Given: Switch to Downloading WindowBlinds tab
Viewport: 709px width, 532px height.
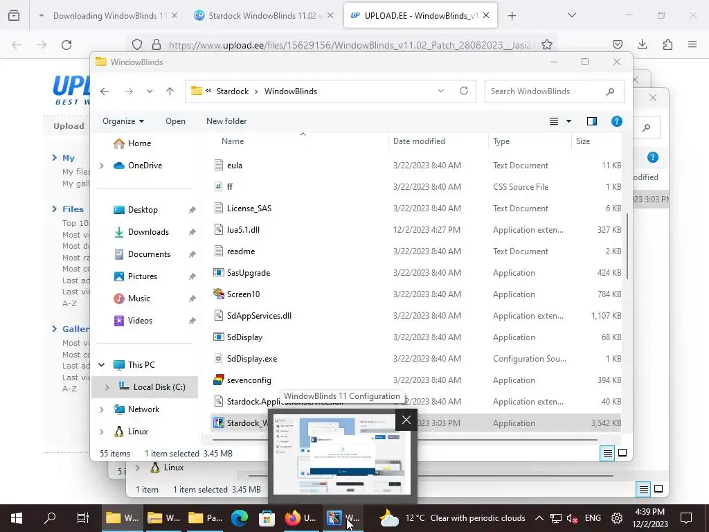Looking at the screenshot, I should pyautogui.click(x=109, y=15).
